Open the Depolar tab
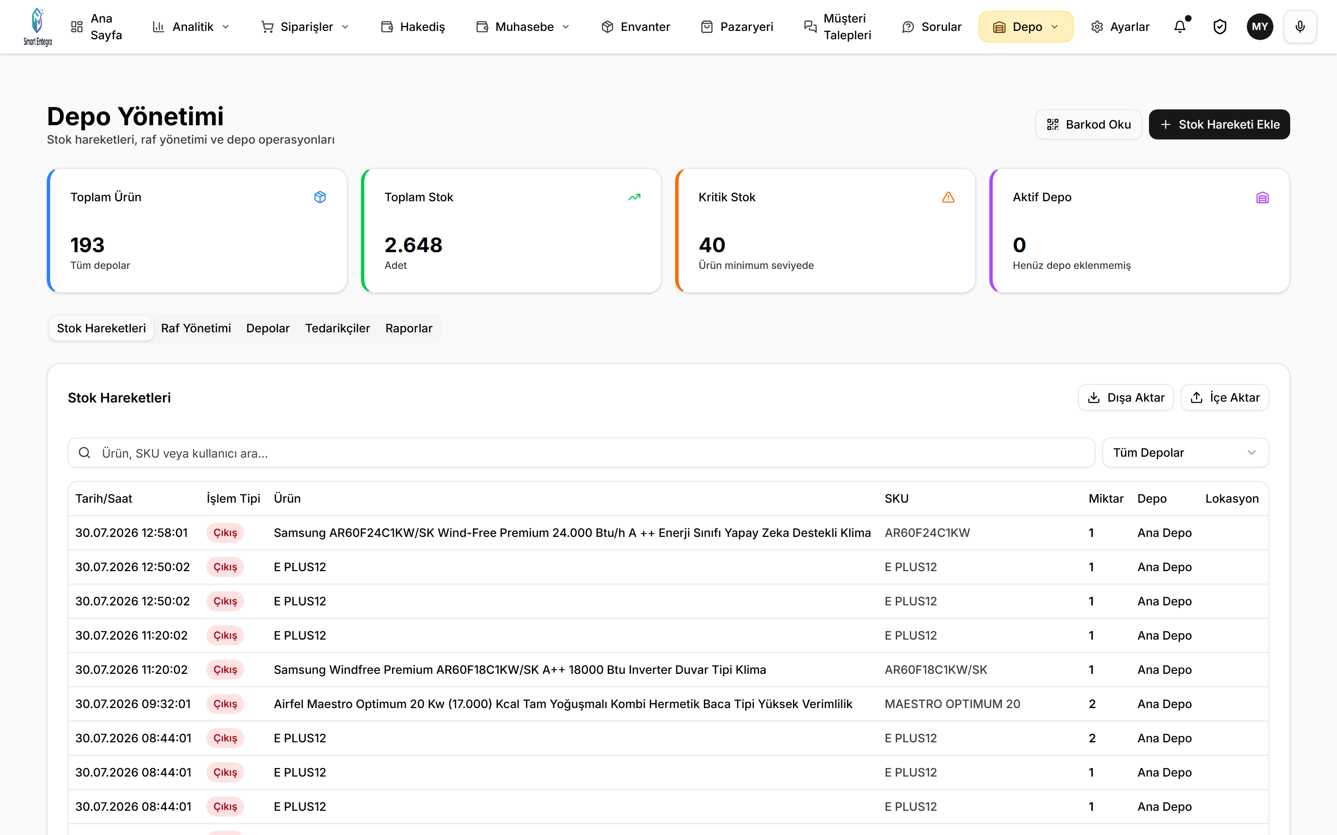 (268, 328)
